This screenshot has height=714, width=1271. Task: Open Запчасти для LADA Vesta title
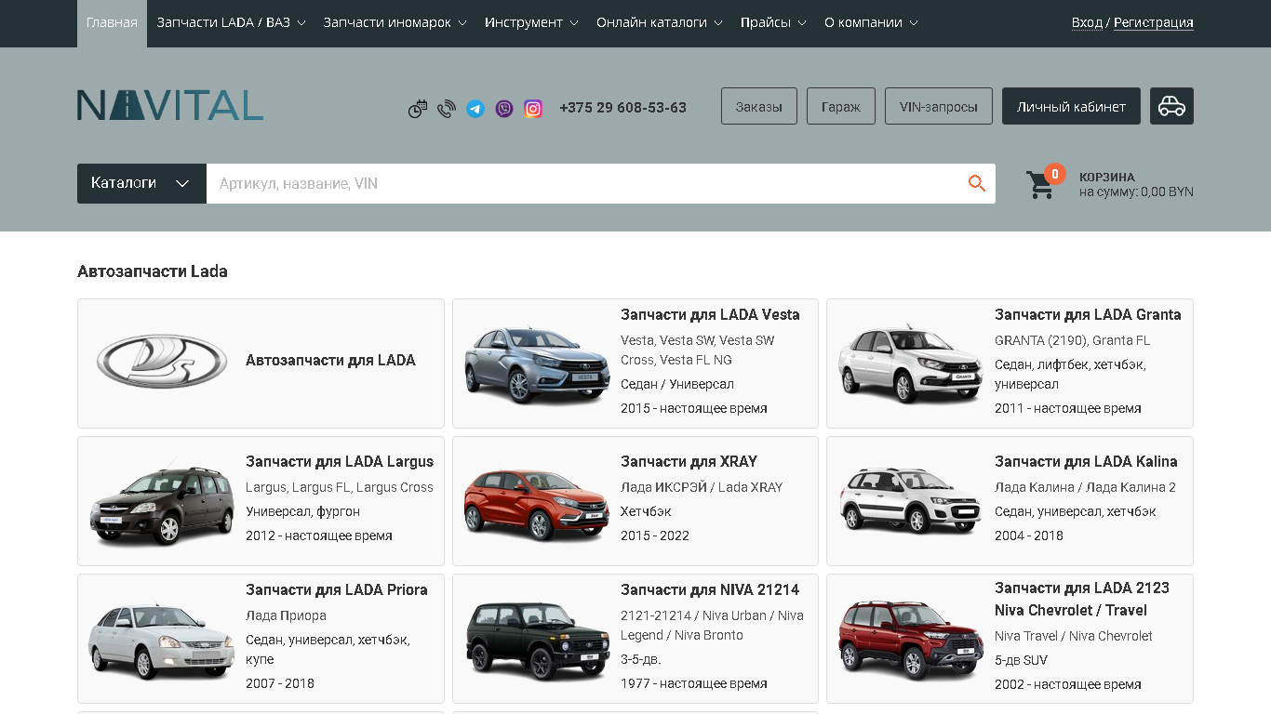(x=710, y=314)
